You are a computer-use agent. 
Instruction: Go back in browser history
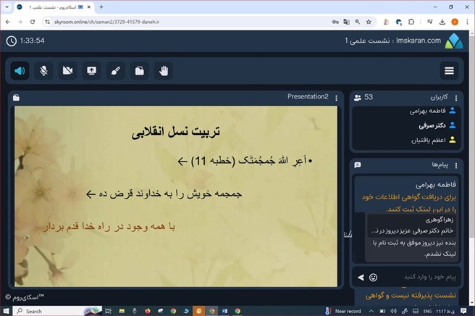point(8,22)
